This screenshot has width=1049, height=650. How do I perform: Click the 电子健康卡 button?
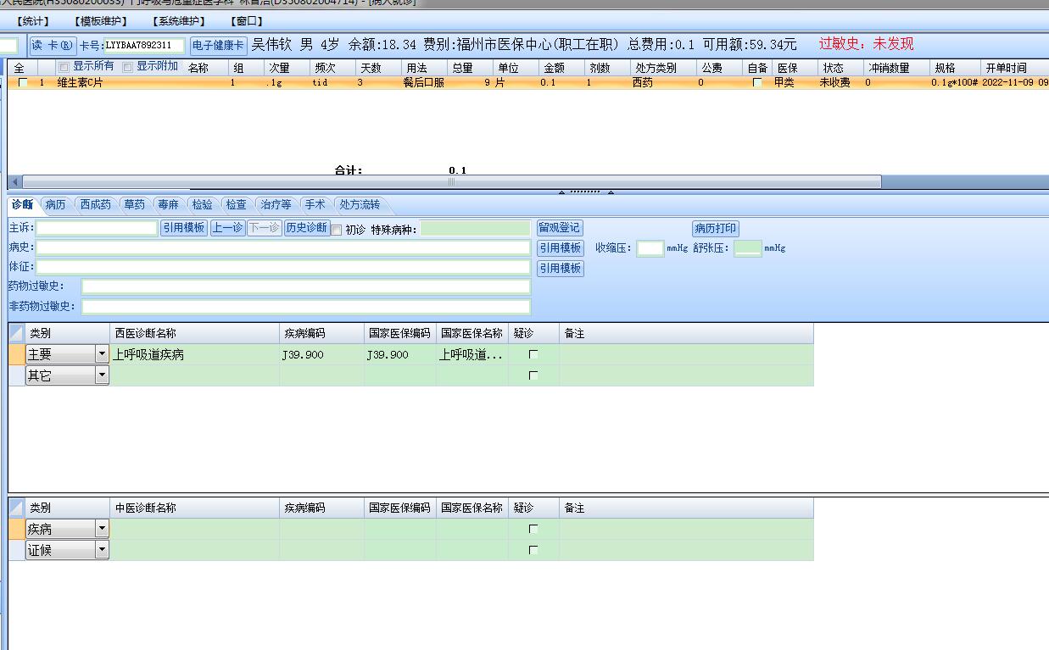(218, 45)
